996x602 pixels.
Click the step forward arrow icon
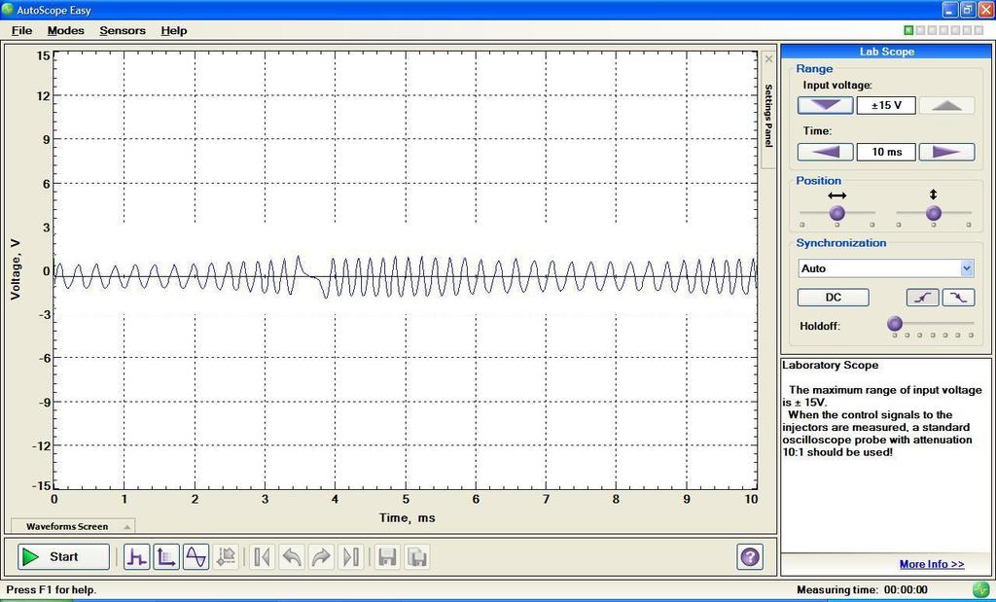pyautogui.click(x=321, y=557)
